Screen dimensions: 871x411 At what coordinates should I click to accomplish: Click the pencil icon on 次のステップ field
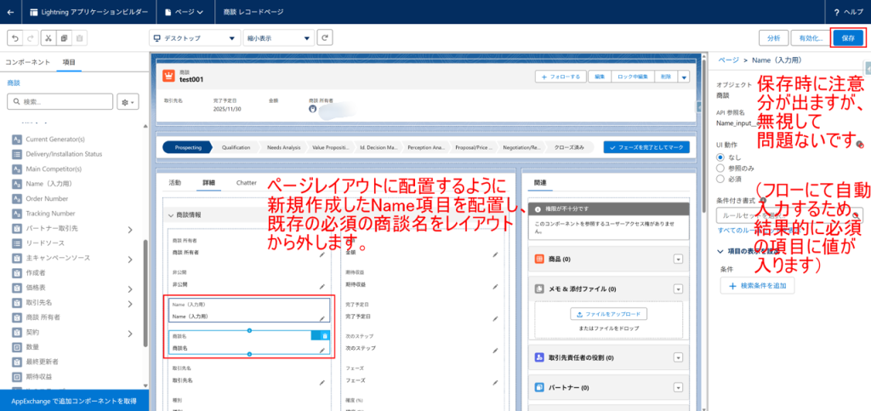pyautogui.click(x=494, y=351)
